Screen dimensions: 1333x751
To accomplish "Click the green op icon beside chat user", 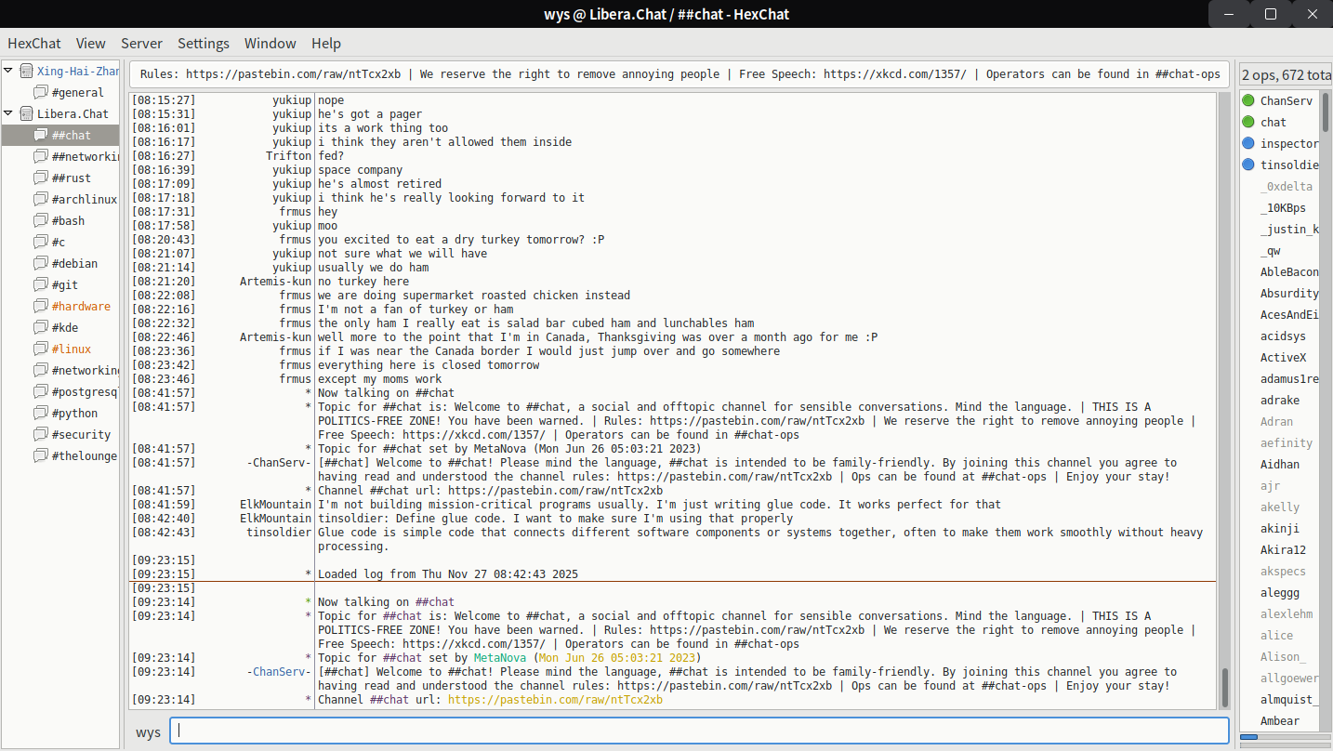I will 1248,122.
